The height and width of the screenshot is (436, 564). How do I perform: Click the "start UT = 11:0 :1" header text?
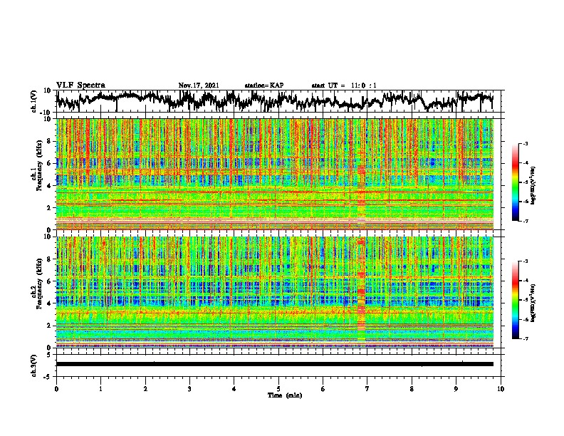(x=344, y=85)
